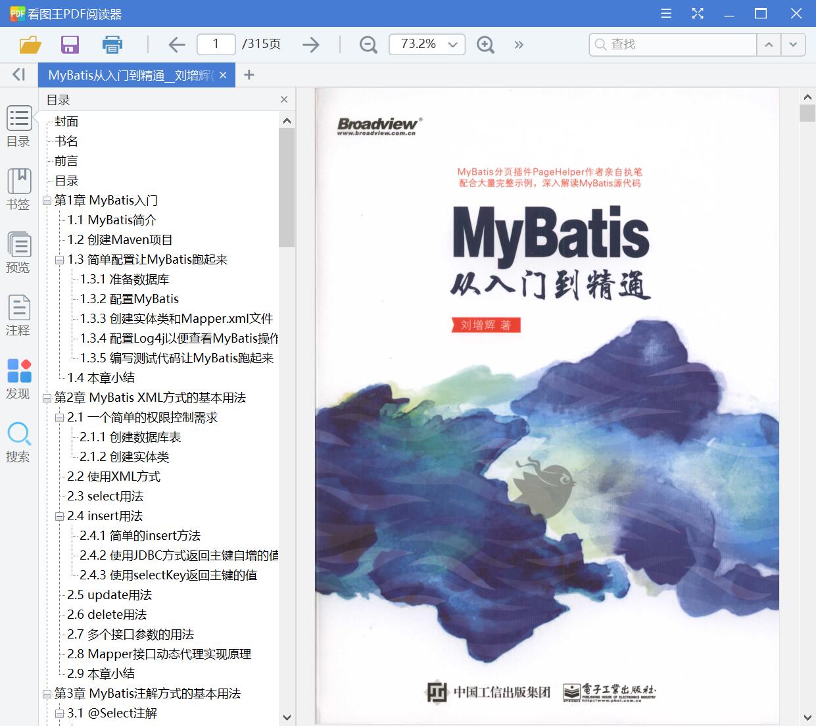Screen dimensions: 816x726
Task: Open section 1.2 创建Maven项目
Action: pyautogui.click(x=120, y=240)
